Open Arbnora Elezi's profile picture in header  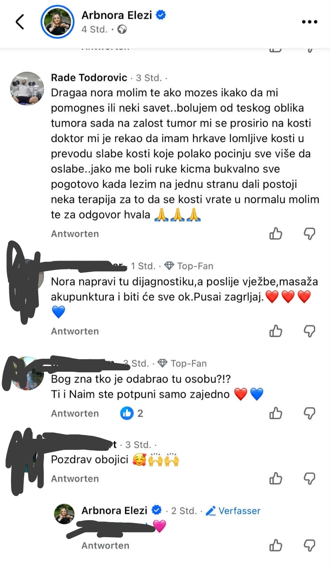coord(58,22)
